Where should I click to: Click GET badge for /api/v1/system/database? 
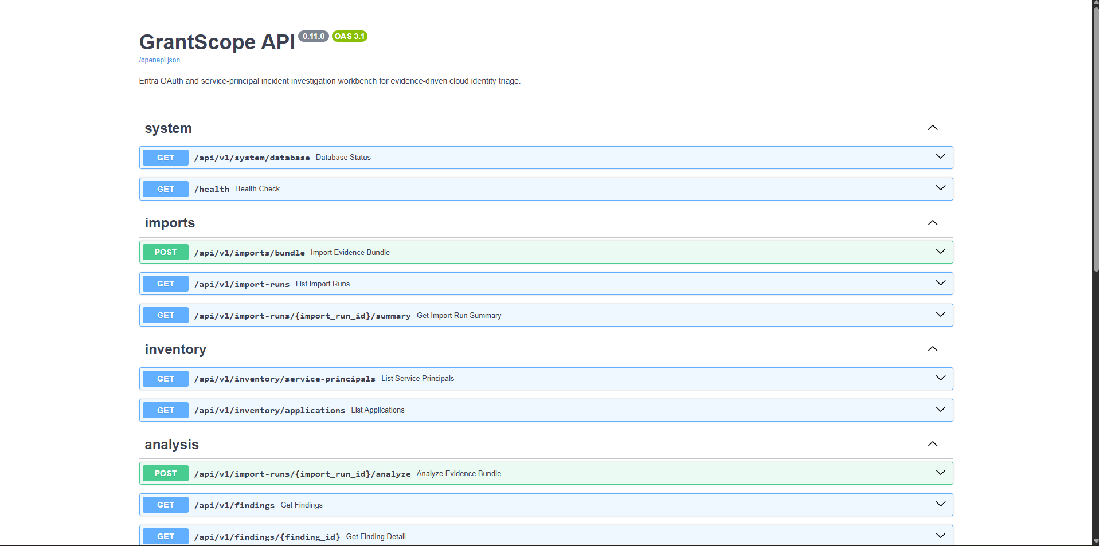coord(166,158)
